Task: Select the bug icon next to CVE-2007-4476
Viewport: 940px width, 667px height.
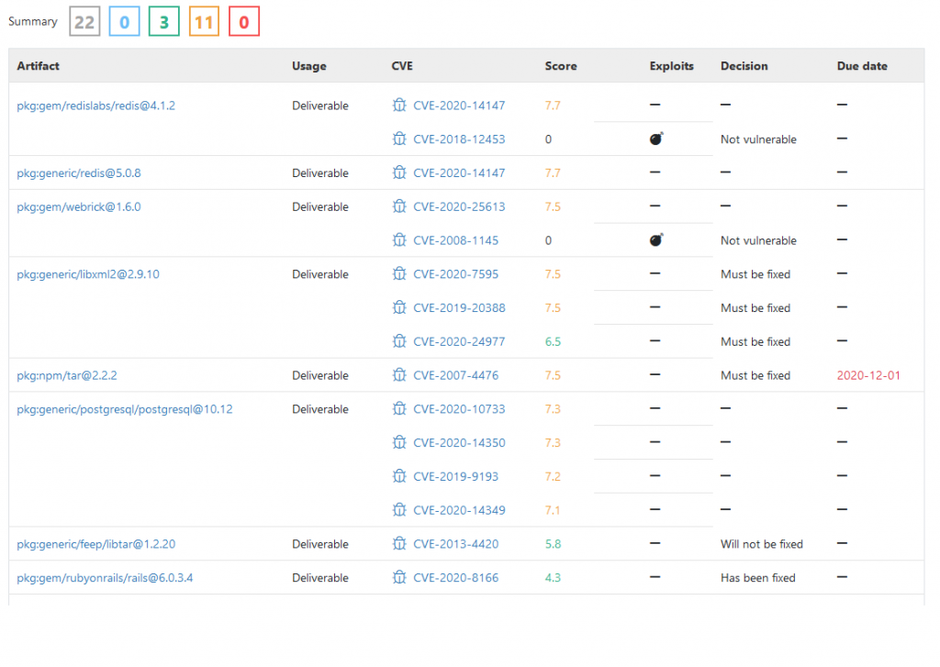Action: coord(399,375)
